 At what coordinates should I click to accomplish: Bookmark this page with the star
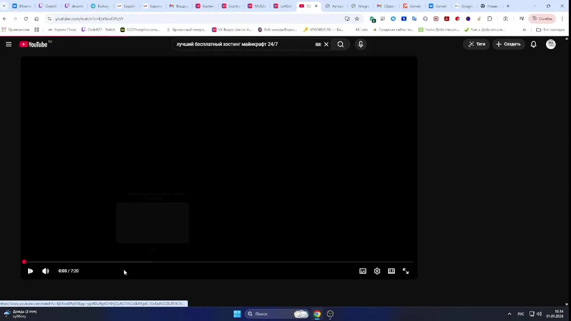(357, 19)
